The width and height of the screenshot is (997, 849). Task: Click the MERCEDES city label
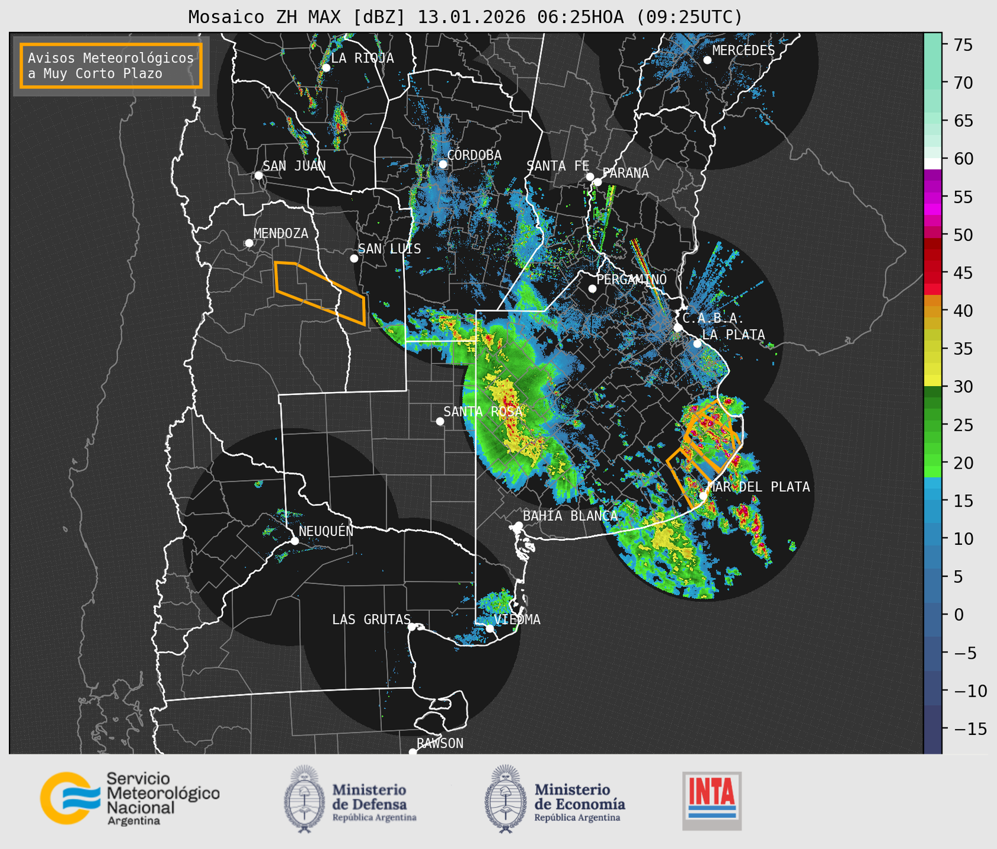click(743, 51)
